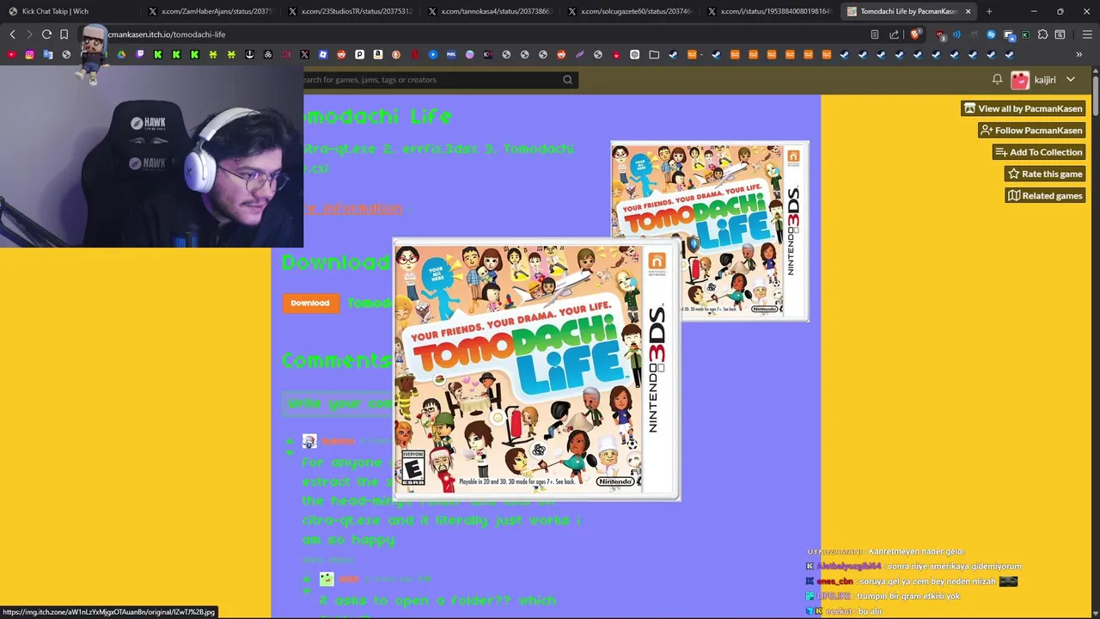Image resolution: width=1100 pixels, height=619 pixels.
Task: Open the Brave hamburger main menu
Action: pos(1087,34)
